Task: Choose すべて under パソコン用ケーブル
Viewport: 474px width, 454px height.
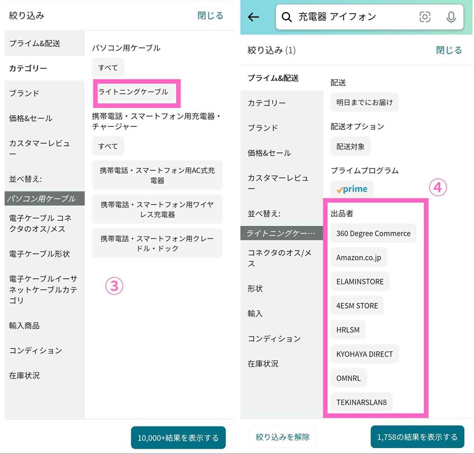Action: [x=108, y=68]
